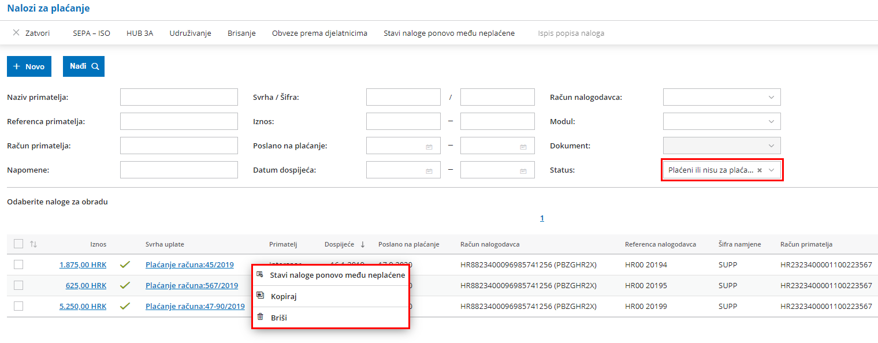Click the sort icon in the table header row
The width and height of the screenshot is (878, 343).
click(x=33, y=244)
